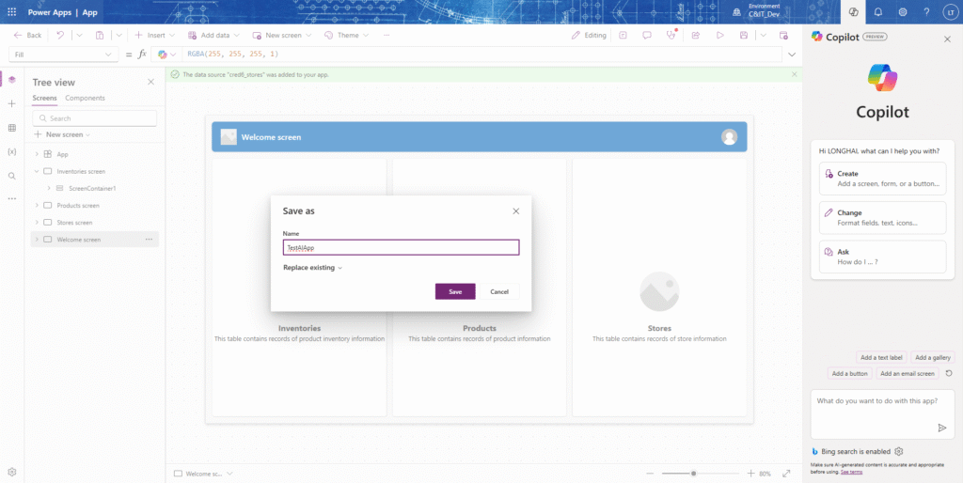Run the App checker stethoscope icon

671,35
